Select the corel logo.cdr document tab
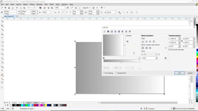The width and height of the screenshot is (198, 111). point(9,16)
